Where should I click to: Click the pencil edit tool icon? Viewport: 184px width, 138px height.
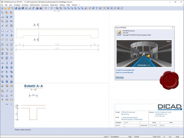point(2,26)
